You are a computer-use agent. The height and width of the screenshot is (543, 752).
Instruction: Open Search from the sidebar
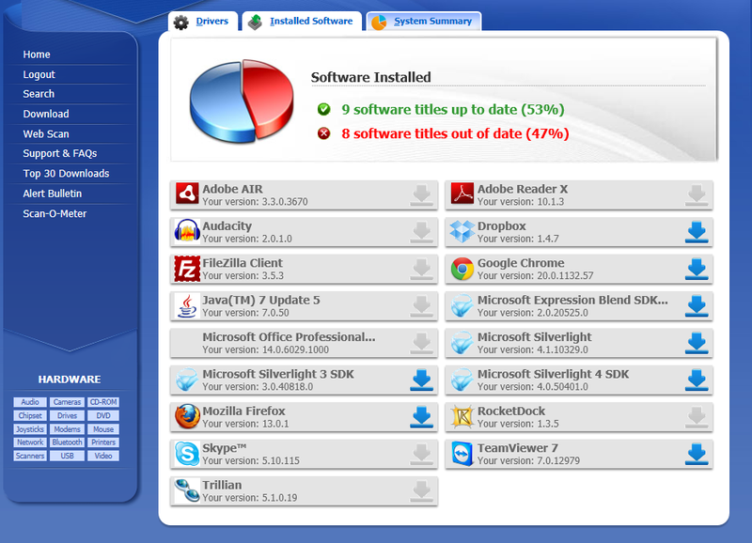[39, 94]
